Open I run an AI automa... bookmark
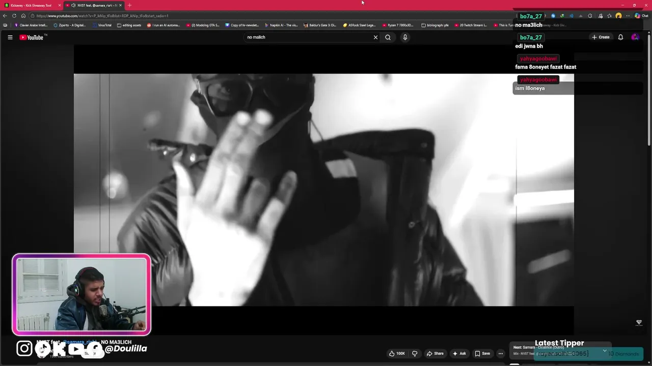The width and height of the screenshot is (652, 366). (x=164, y=25)
